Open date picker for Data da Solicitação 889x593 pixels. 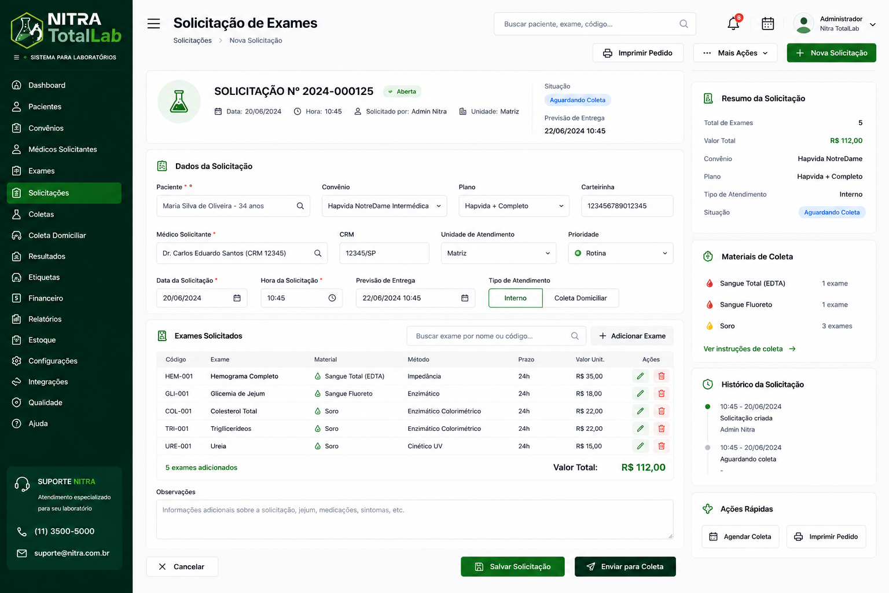point(237,298)
